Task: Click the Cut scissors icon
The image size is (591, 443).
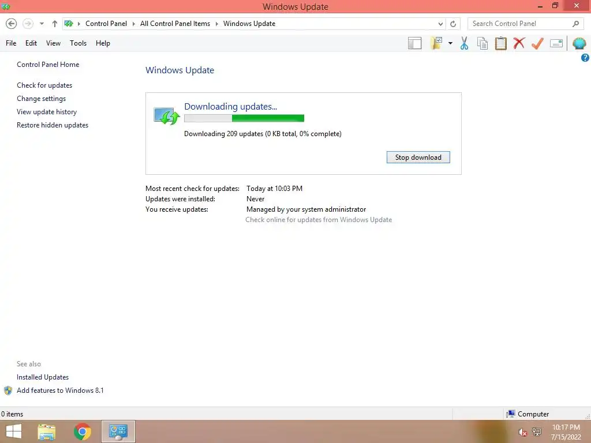Action: [465, 43]
